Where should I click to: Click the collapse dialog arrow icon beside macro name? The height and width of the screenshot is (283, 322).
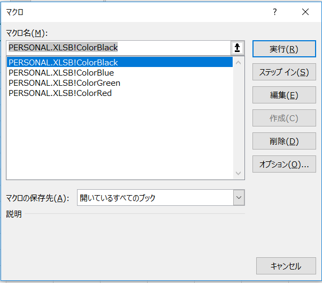click(237, 48)
